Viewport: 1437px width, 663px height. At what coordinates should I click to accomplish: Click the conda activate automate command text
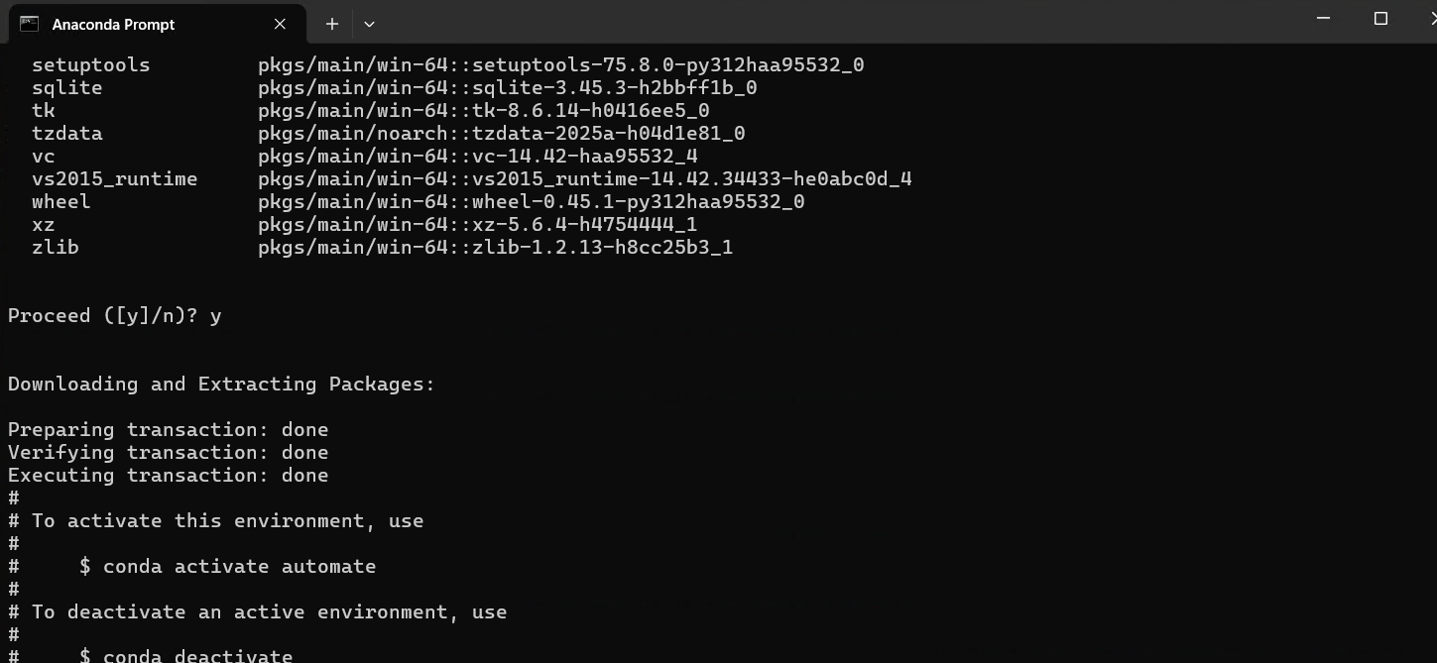240,567
